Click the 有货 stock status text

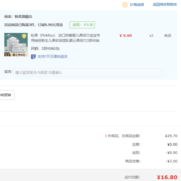(168, 36)
